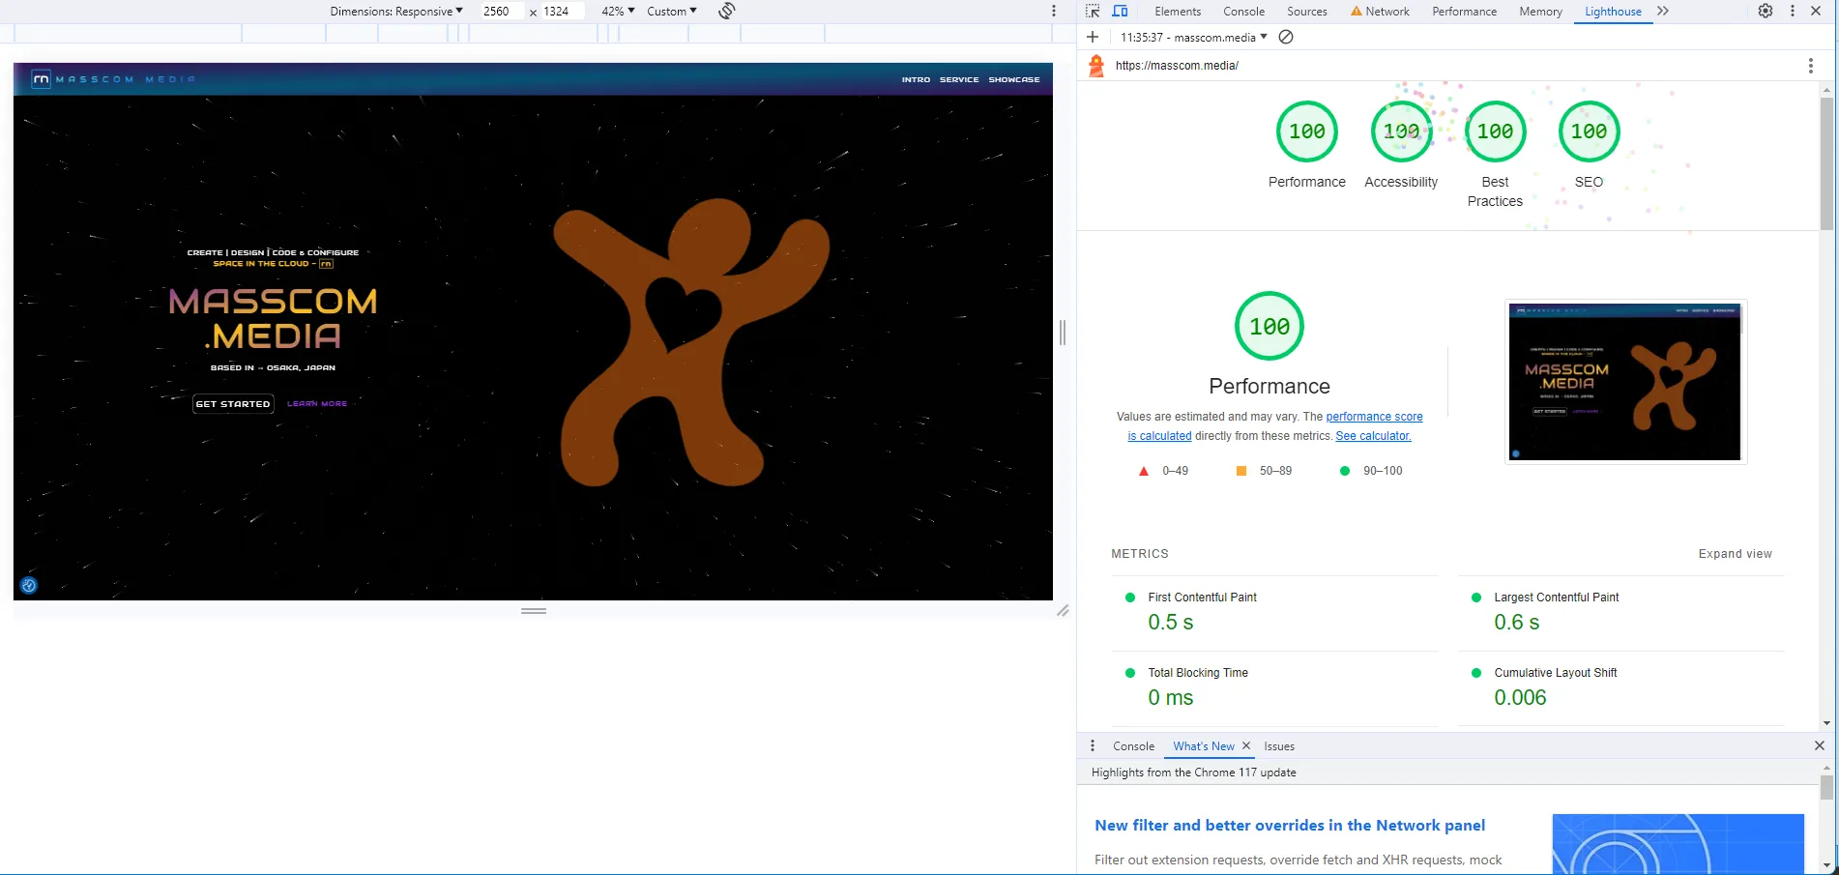1839x875 pixels.
Task: Open the See calculator link
Action: tap(1373, 436)
